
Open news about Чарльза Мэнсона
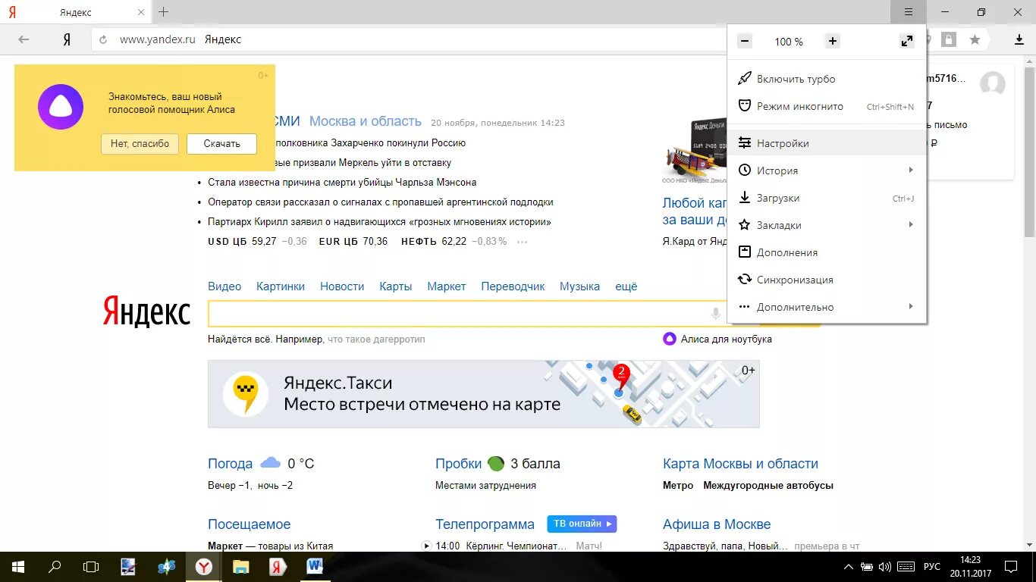click(342, 183)
